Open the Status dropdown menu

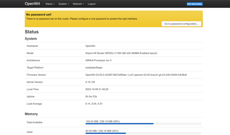[50, 4]
